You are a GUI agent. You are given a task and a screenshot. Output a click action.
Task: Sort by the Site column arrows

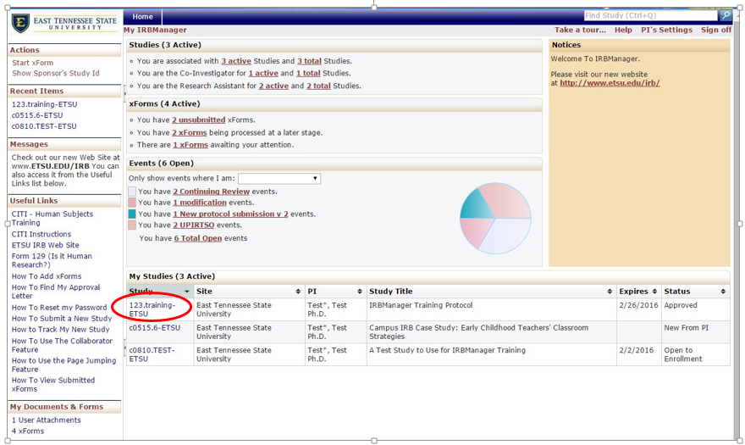(x=298, y=292)
